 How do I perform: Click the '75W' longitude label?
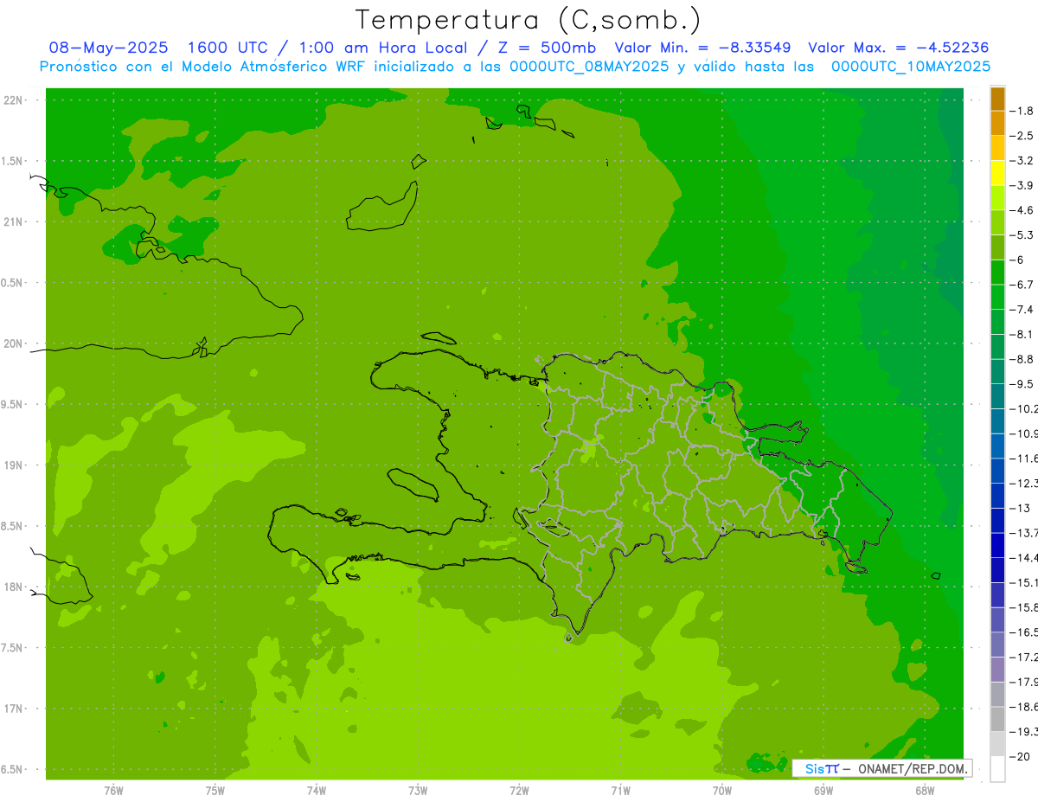point(215,791)
